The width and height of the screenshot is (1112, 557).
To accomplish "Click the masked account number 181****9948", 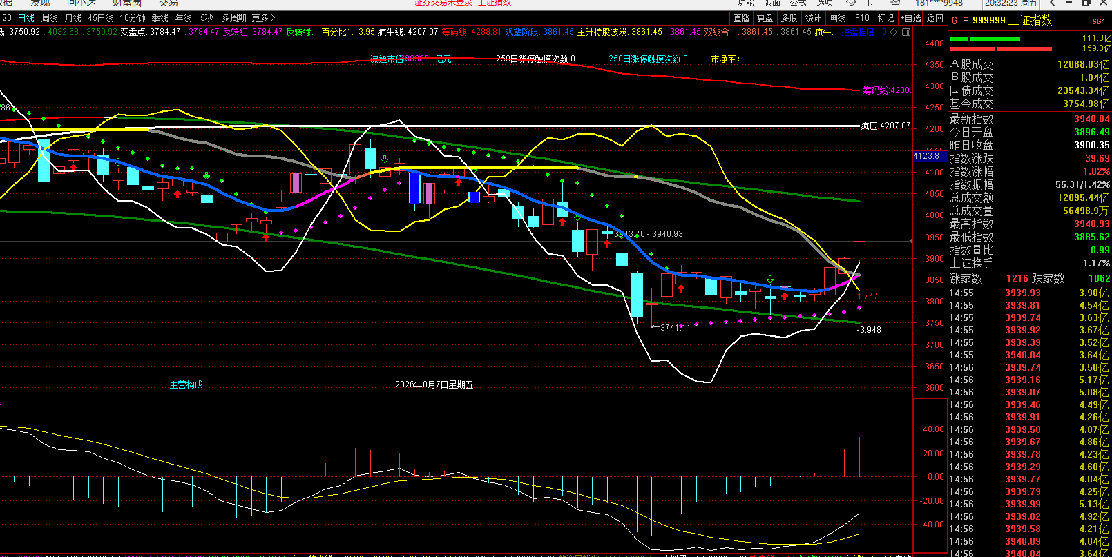I will (939, 3).
